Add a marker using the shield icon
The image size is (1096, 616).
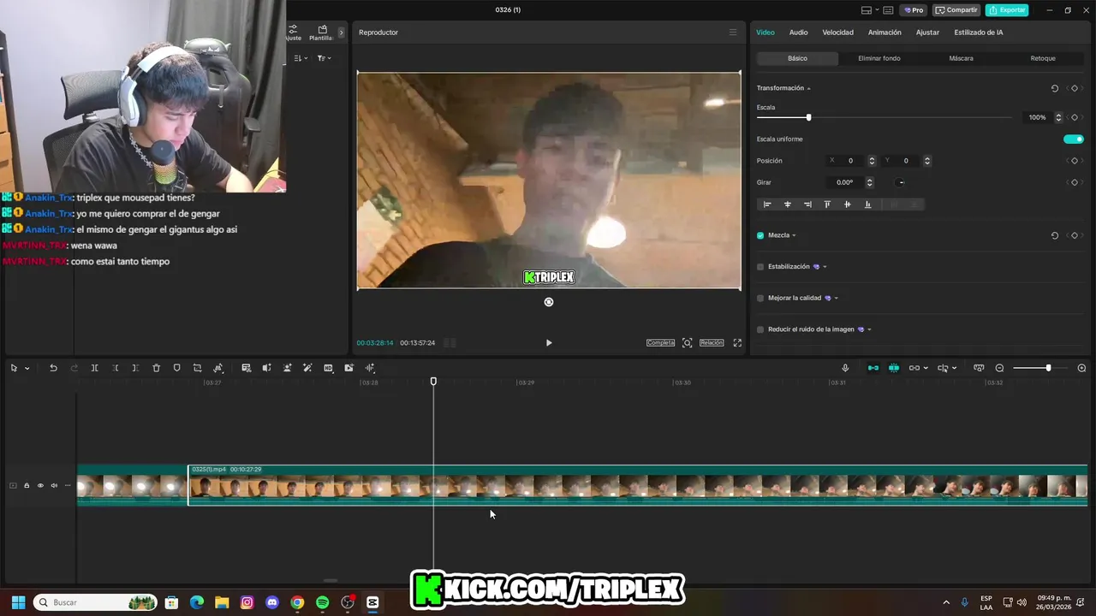point(176,368)
